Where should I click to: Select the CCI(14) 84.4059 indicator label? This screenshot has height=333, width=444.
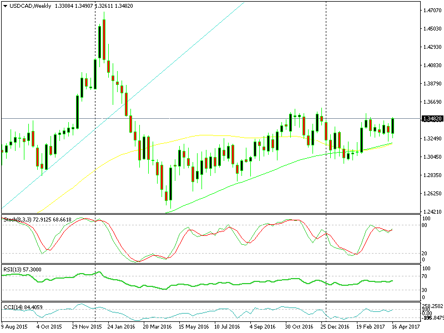pos(23,307)
